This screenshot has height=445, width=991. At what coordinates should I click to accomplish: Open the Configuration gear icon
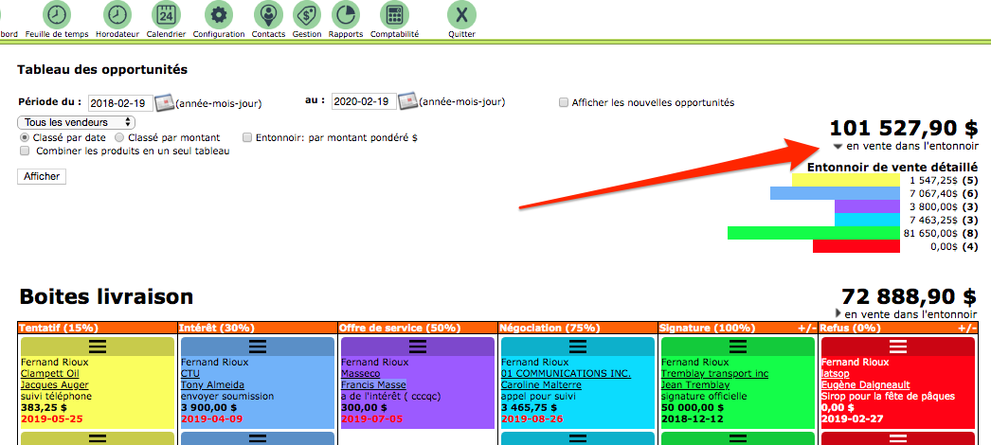coord(219,15)
